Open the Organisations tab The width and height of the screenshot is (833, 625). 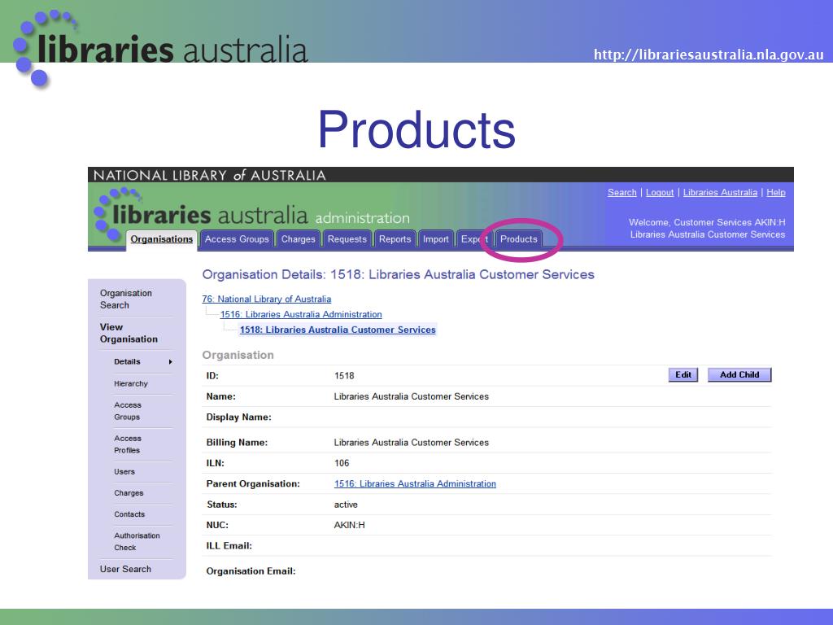(x=162, y=239)
